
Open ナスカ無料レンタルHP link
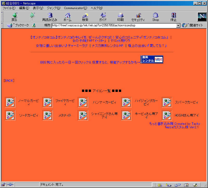click(107, 46)
